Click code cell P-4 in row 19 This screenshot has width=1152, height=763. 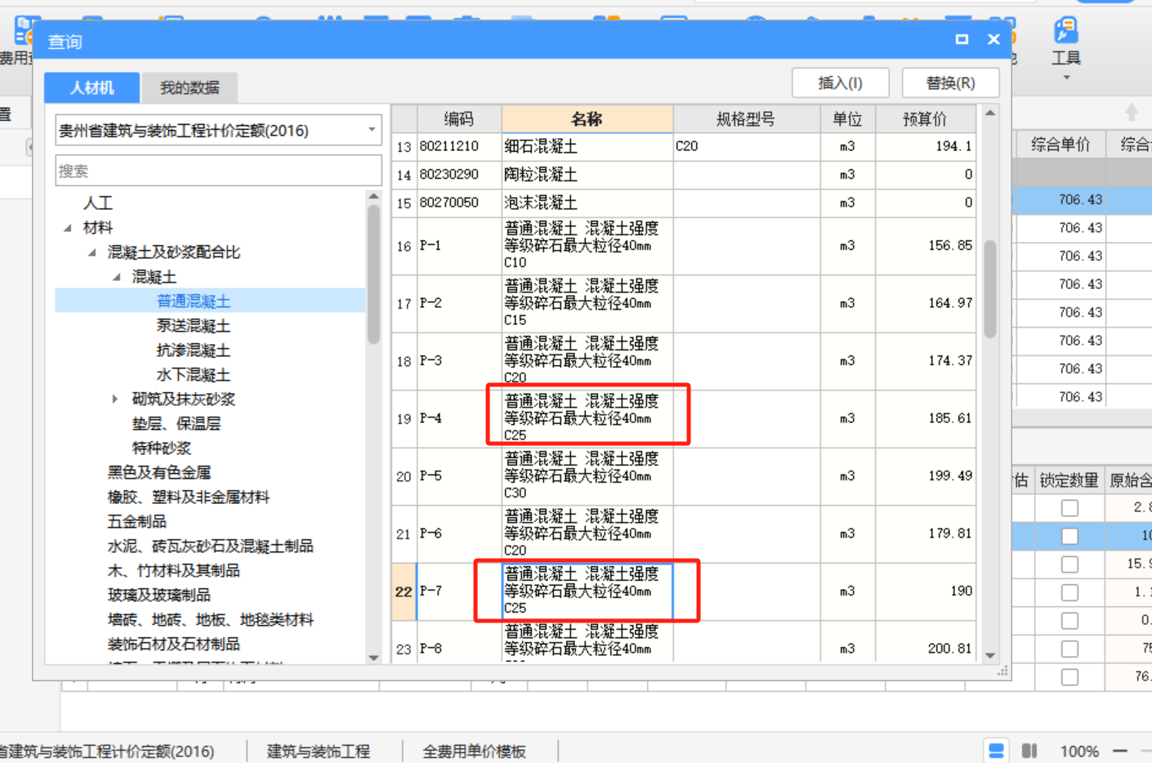[459, 418]
